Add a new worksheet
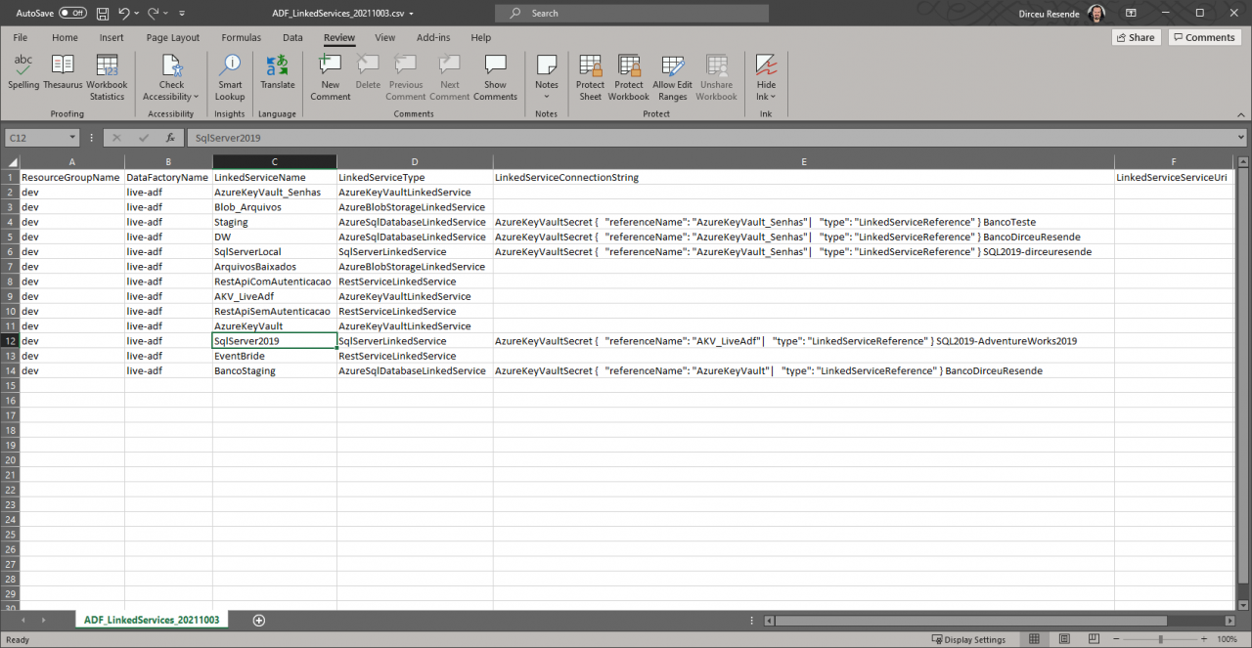 click(x=257, y=620)
